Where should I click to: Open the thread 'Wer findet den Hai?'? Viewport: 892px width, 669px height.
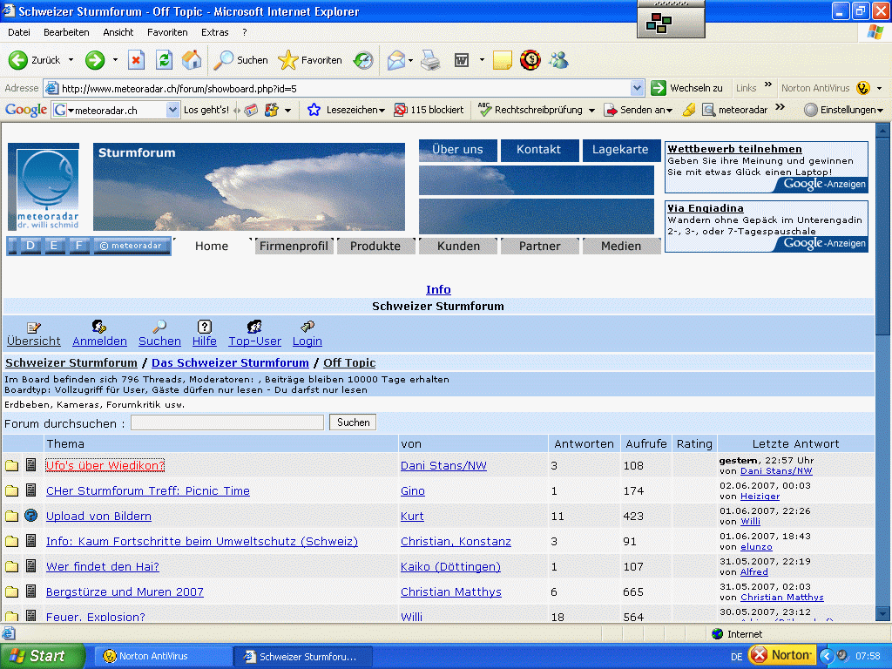(x=103, y=567)
